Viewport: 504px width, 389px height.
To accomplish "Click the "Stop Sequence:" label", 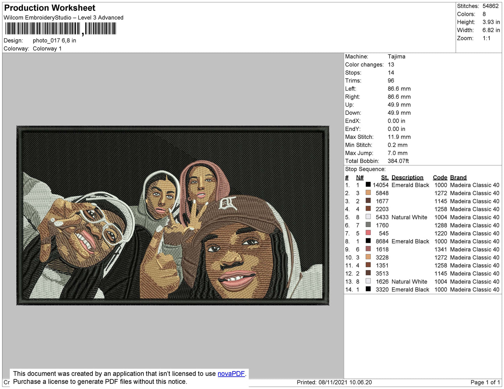I will [365, 169].
